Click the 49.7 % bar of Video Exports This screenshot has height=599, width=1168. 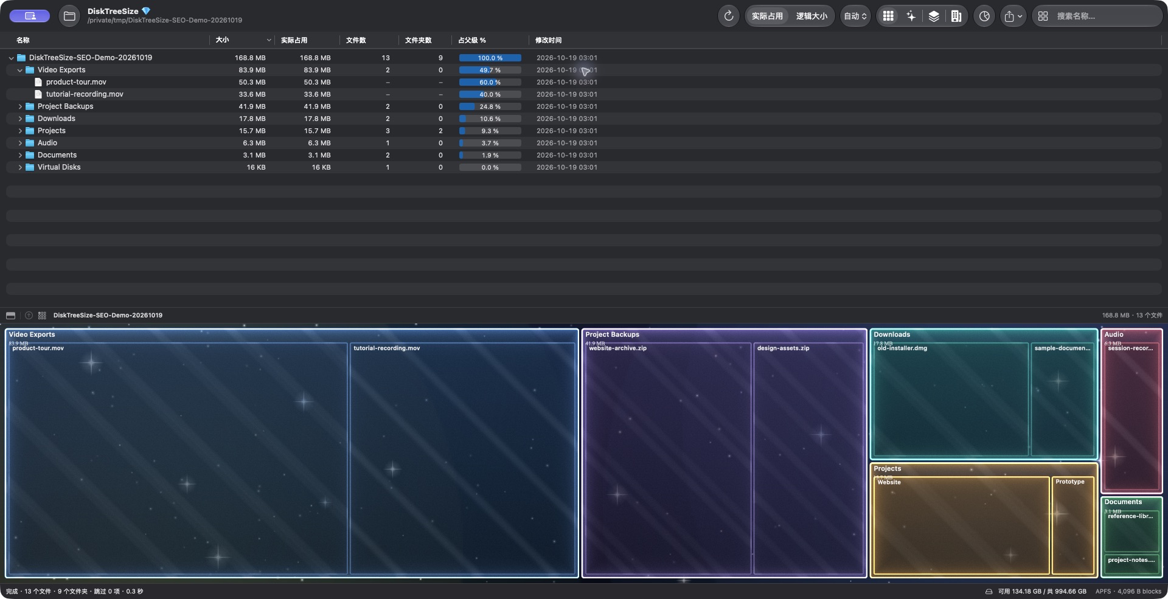(x=490, y=70)
